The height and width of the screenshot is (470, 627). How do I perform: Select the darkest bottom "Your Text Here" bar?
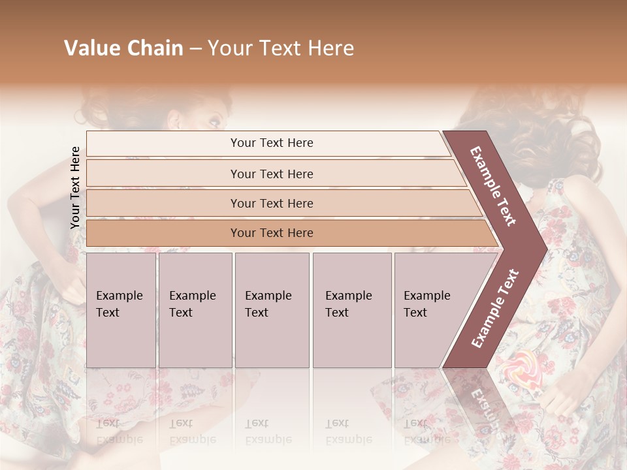point(271,233)
